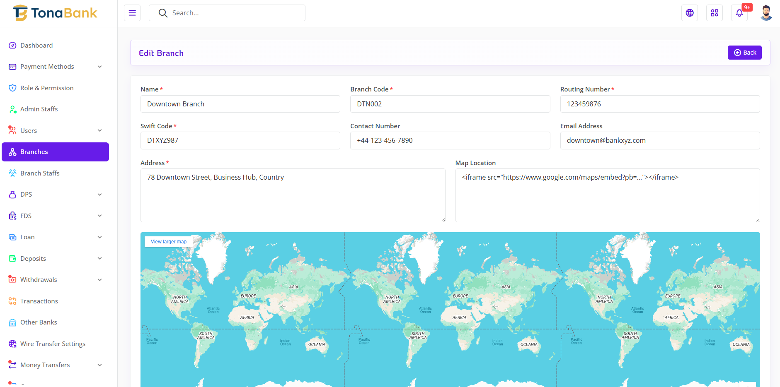Screen dimensions: 780x387
Task: Click the user profile avatar
Action: coord(766,13)
